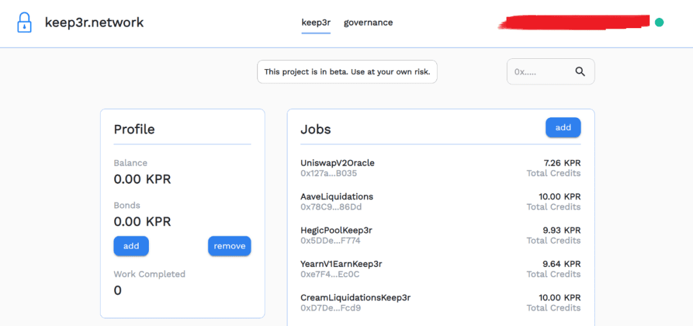Click the Jobs heading
This screenshot has height=326, width=693.
316,129
